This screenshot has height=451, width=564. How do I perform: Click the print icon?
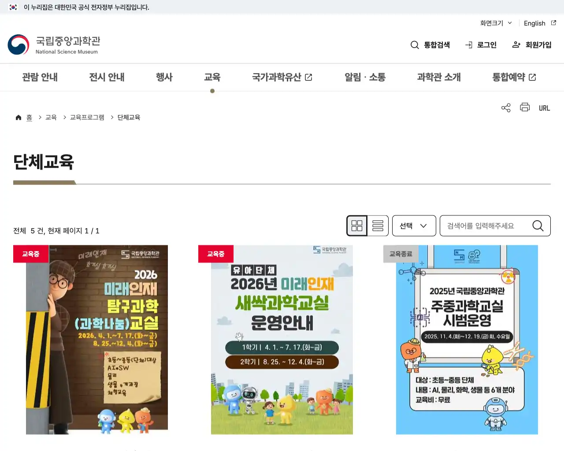coord(524,107)
